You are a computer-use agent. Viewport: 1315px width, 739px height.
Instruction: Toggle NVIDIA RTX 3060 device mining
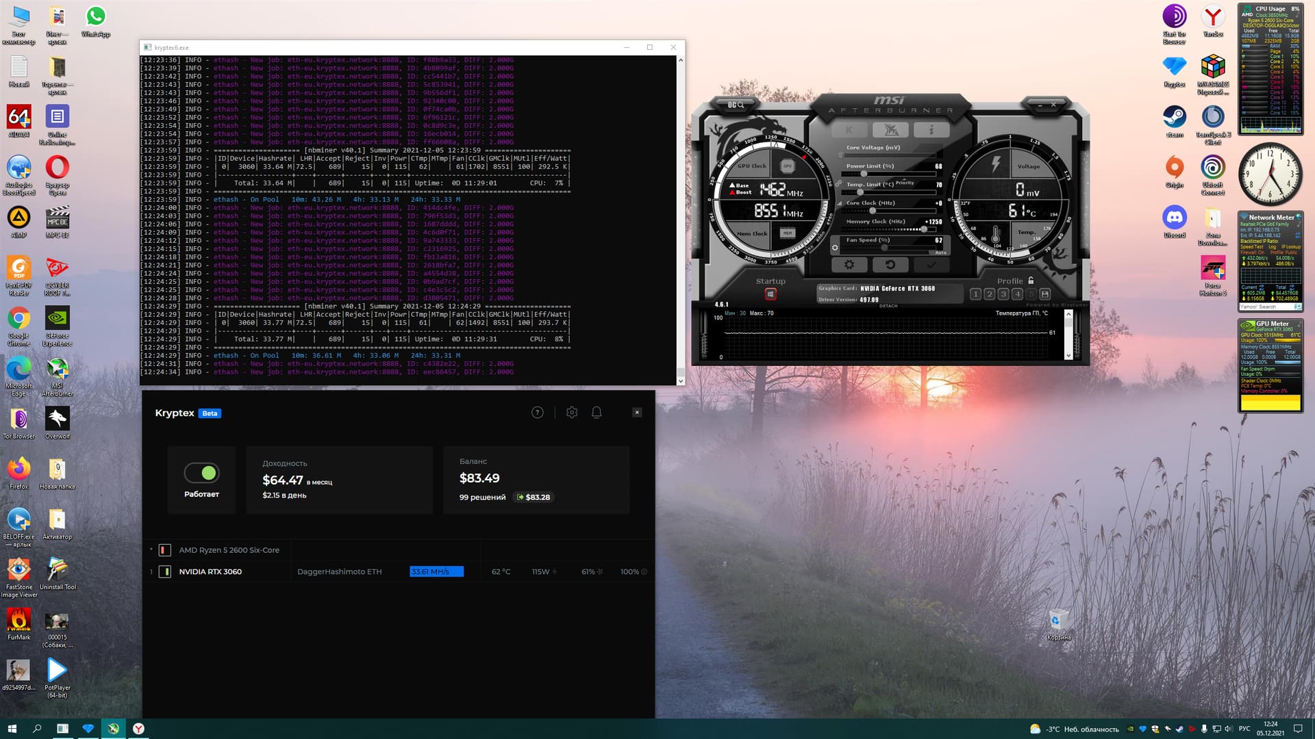[x=164, y=571]
